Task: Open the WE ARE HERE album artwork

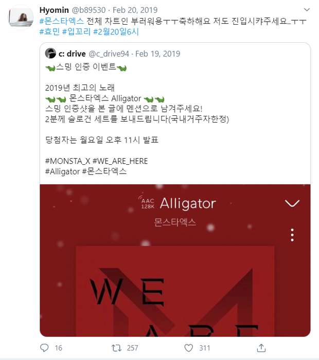Action: (175, 291)
